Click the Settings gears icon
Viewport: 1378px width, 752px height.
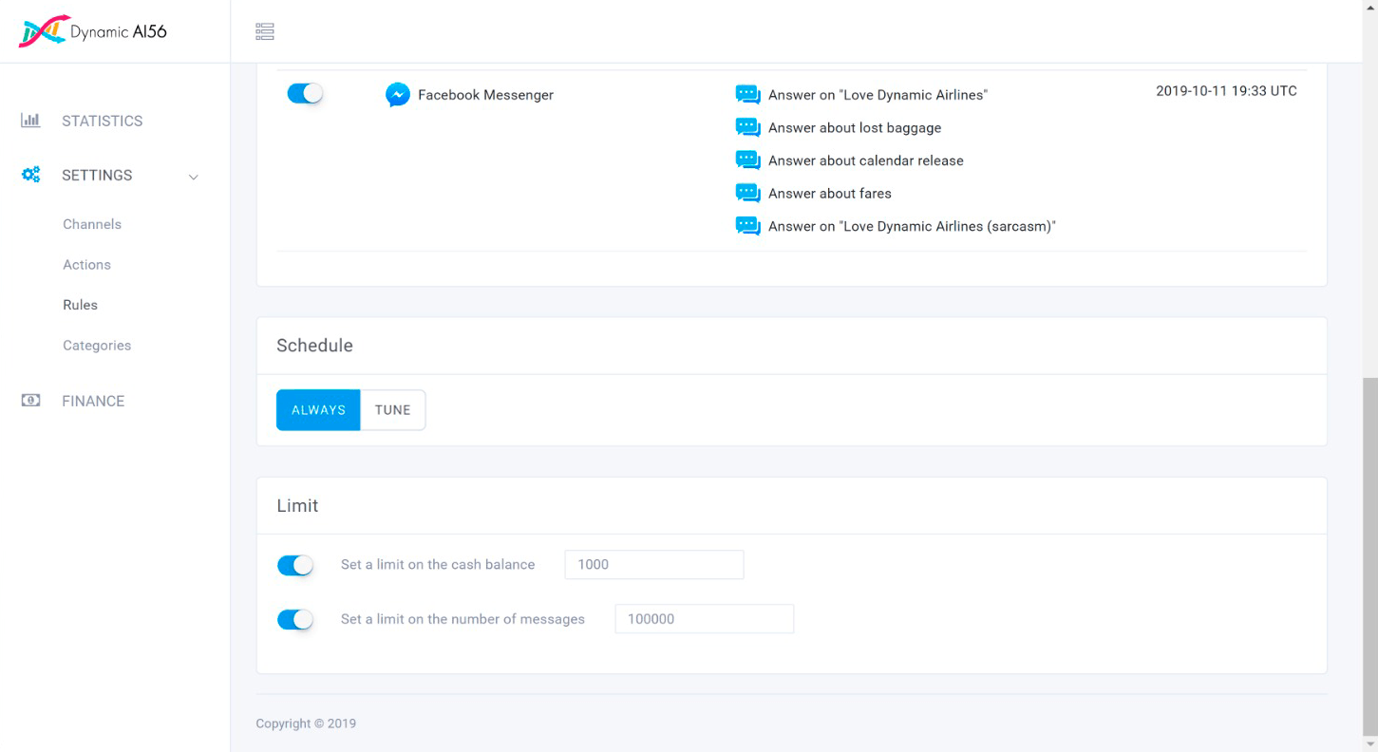click(30, 175)
